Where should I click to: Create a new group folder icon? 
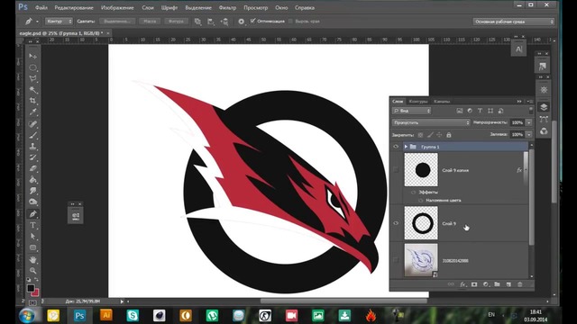pyautogui.click(x=497, y=284)
